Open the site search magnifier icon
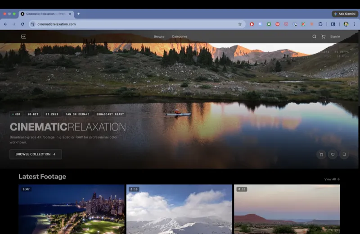The height and width of the screenshot is (234, 360). pyautogui.click(x=314, y=37)
